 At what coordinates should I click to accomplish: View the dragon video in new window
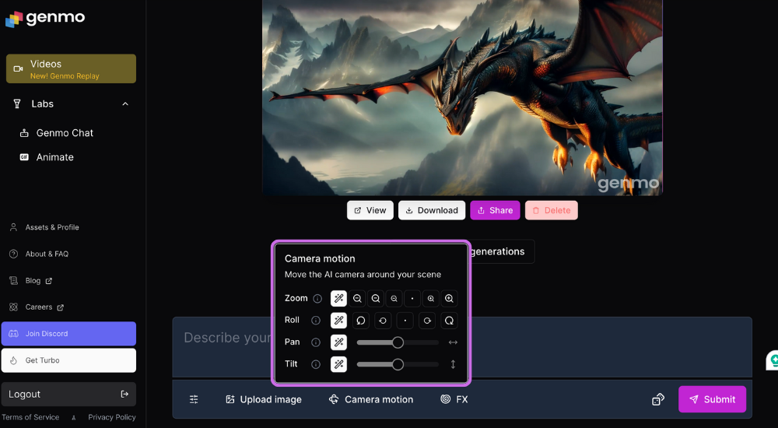point(370,210)
